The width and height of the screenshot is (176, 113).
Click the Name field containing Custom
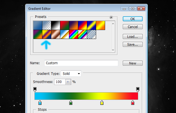81,63
